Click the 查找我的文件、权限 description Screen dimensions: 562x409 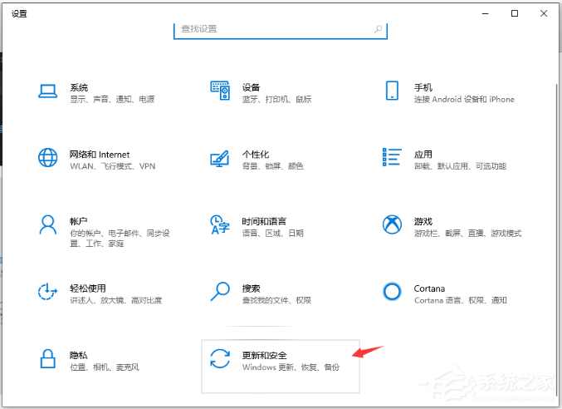(276, 300)
